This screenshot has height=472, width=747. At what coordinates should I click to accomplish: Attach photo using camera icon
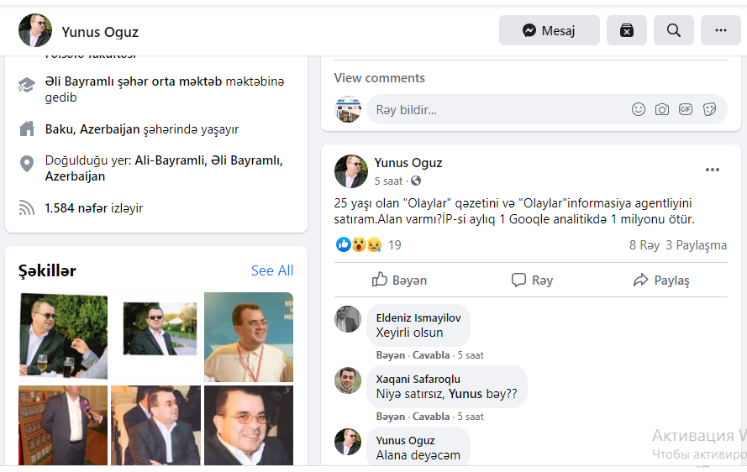[662, 109]
